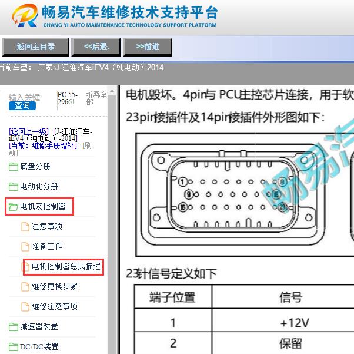Image resolution: width=354 pixels, height=354 pixels.
Task: Click the 信号 table header
Action: pos(291,297)
